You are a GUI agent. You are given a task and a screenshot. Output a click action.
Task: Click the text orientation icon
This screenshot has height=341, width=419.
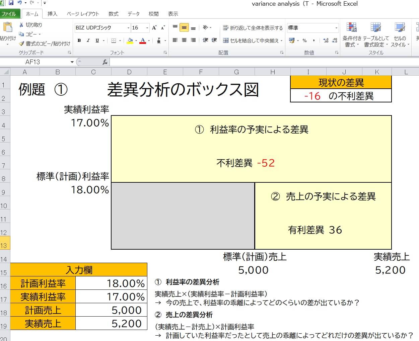pos(206,28)
